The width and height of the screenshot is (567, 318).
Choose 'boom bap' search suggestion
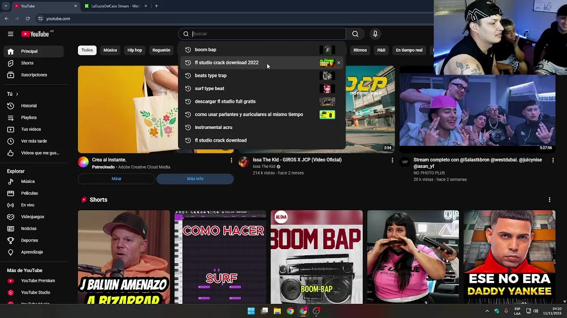[261, 50]
